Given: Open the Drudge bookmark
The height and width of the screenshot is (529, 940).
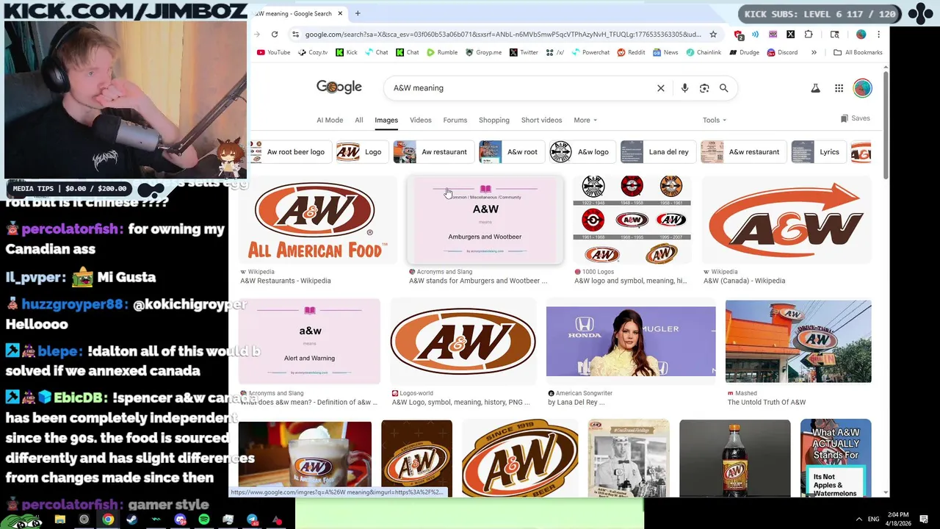Looking at the screenshot, I should pyautogui.click(x=743, y=53).
